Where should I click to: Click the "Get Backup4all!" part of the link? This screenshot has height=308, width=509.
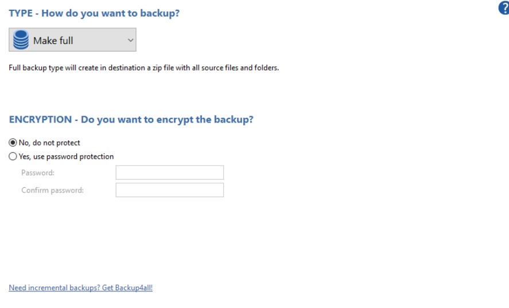pyautogui.click(x=127, y=288)
